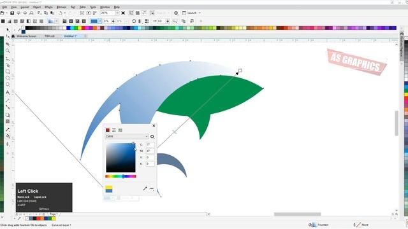Choose Elliptical fountain fill type
The height and width of the screenshot is (229, 408).
[71, 21]
